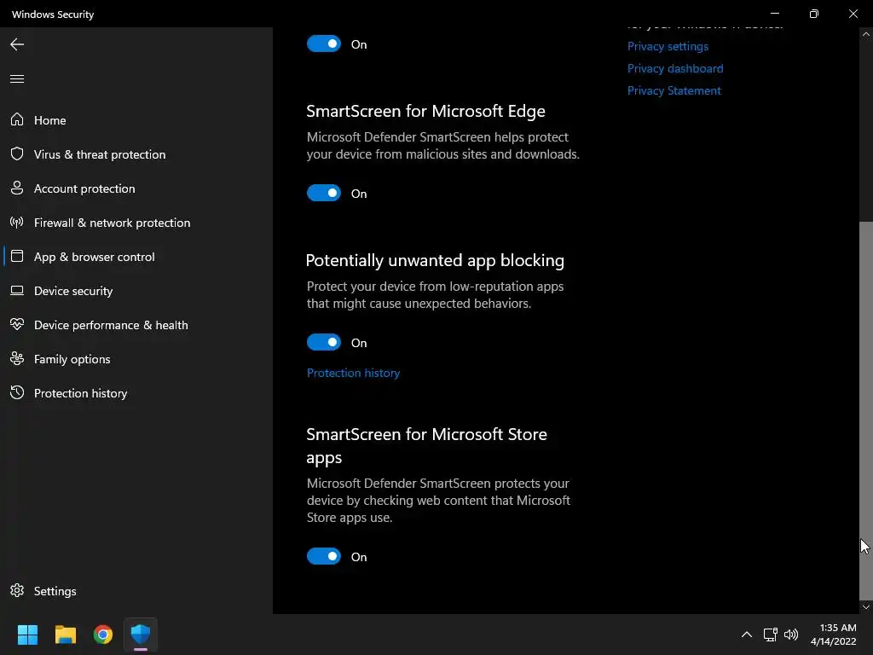
Task: Launch Google Chrome from the taskbar
Action: click(103, 635)
